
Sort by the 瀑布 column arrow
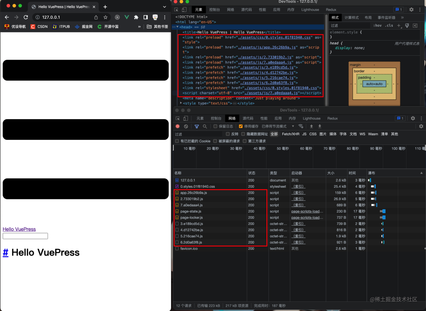[x=422, y=173]
